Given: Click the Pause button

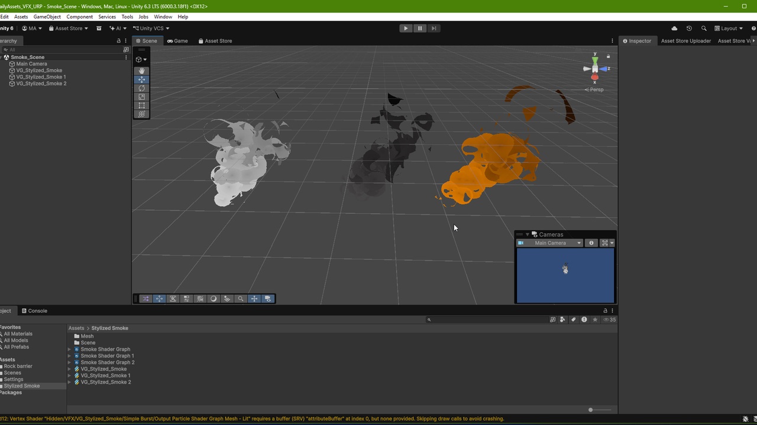Looking at the screenshot, I should [x=419, y=28].
